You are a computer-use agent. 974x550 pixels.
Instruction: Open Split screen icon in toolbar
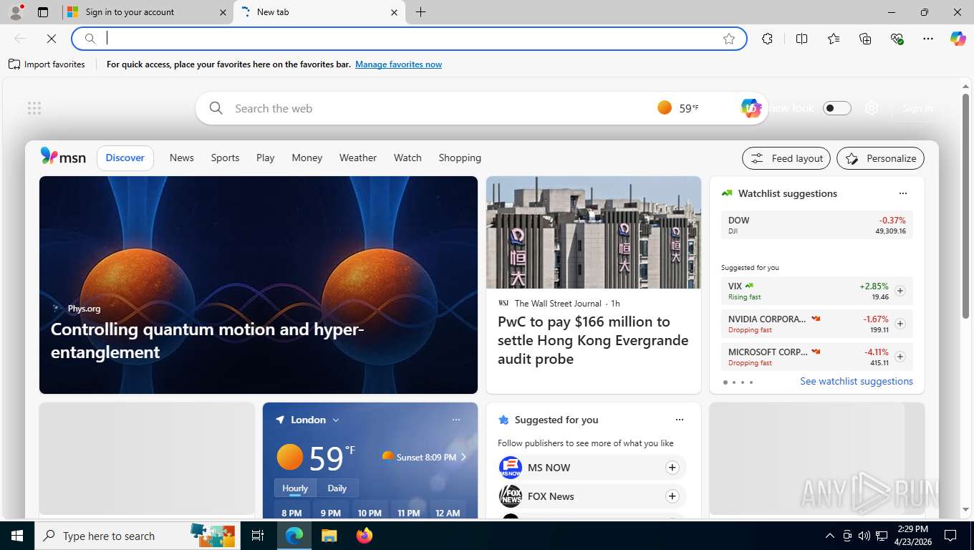802,39
